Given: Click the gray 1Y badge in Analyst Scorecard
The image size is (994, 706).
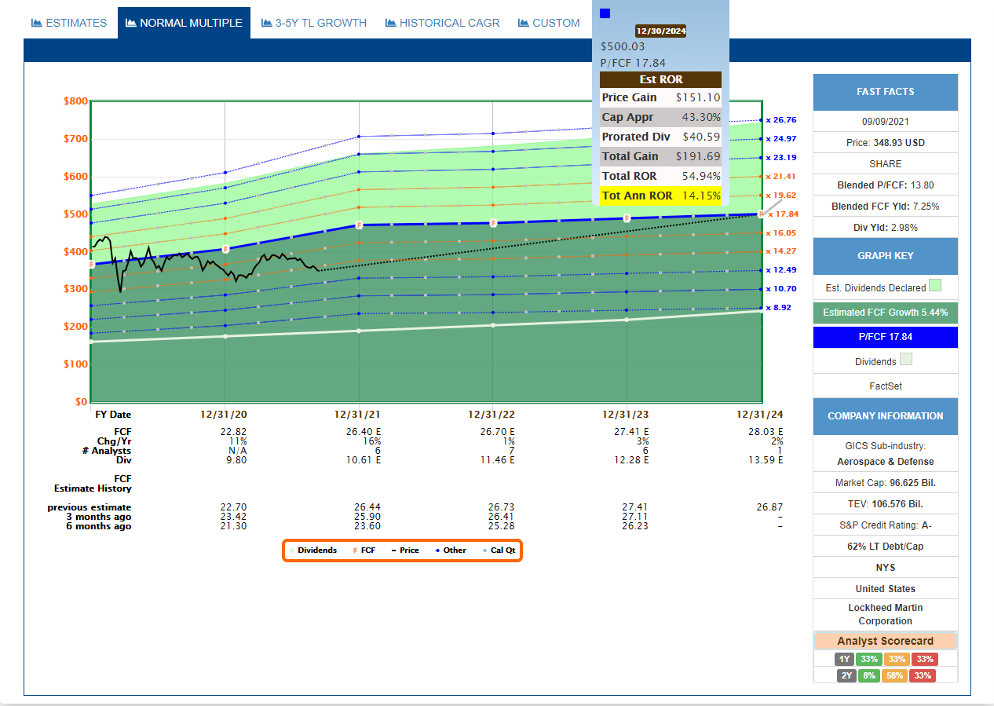Looking at the screenshot, I should coord(846,659).
